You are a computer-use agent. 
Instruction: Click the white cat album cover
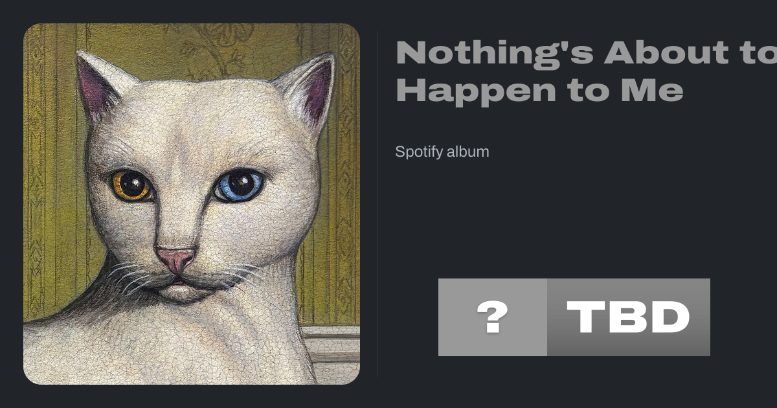point(192,204)
